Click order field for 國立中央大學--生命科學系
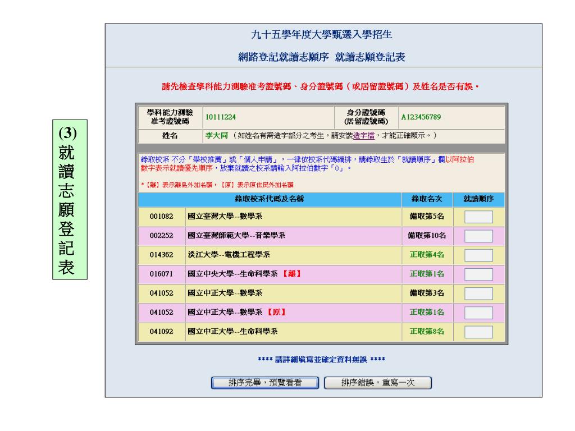Viewport: 575px width, 431px height. click(x=478, y=274)
